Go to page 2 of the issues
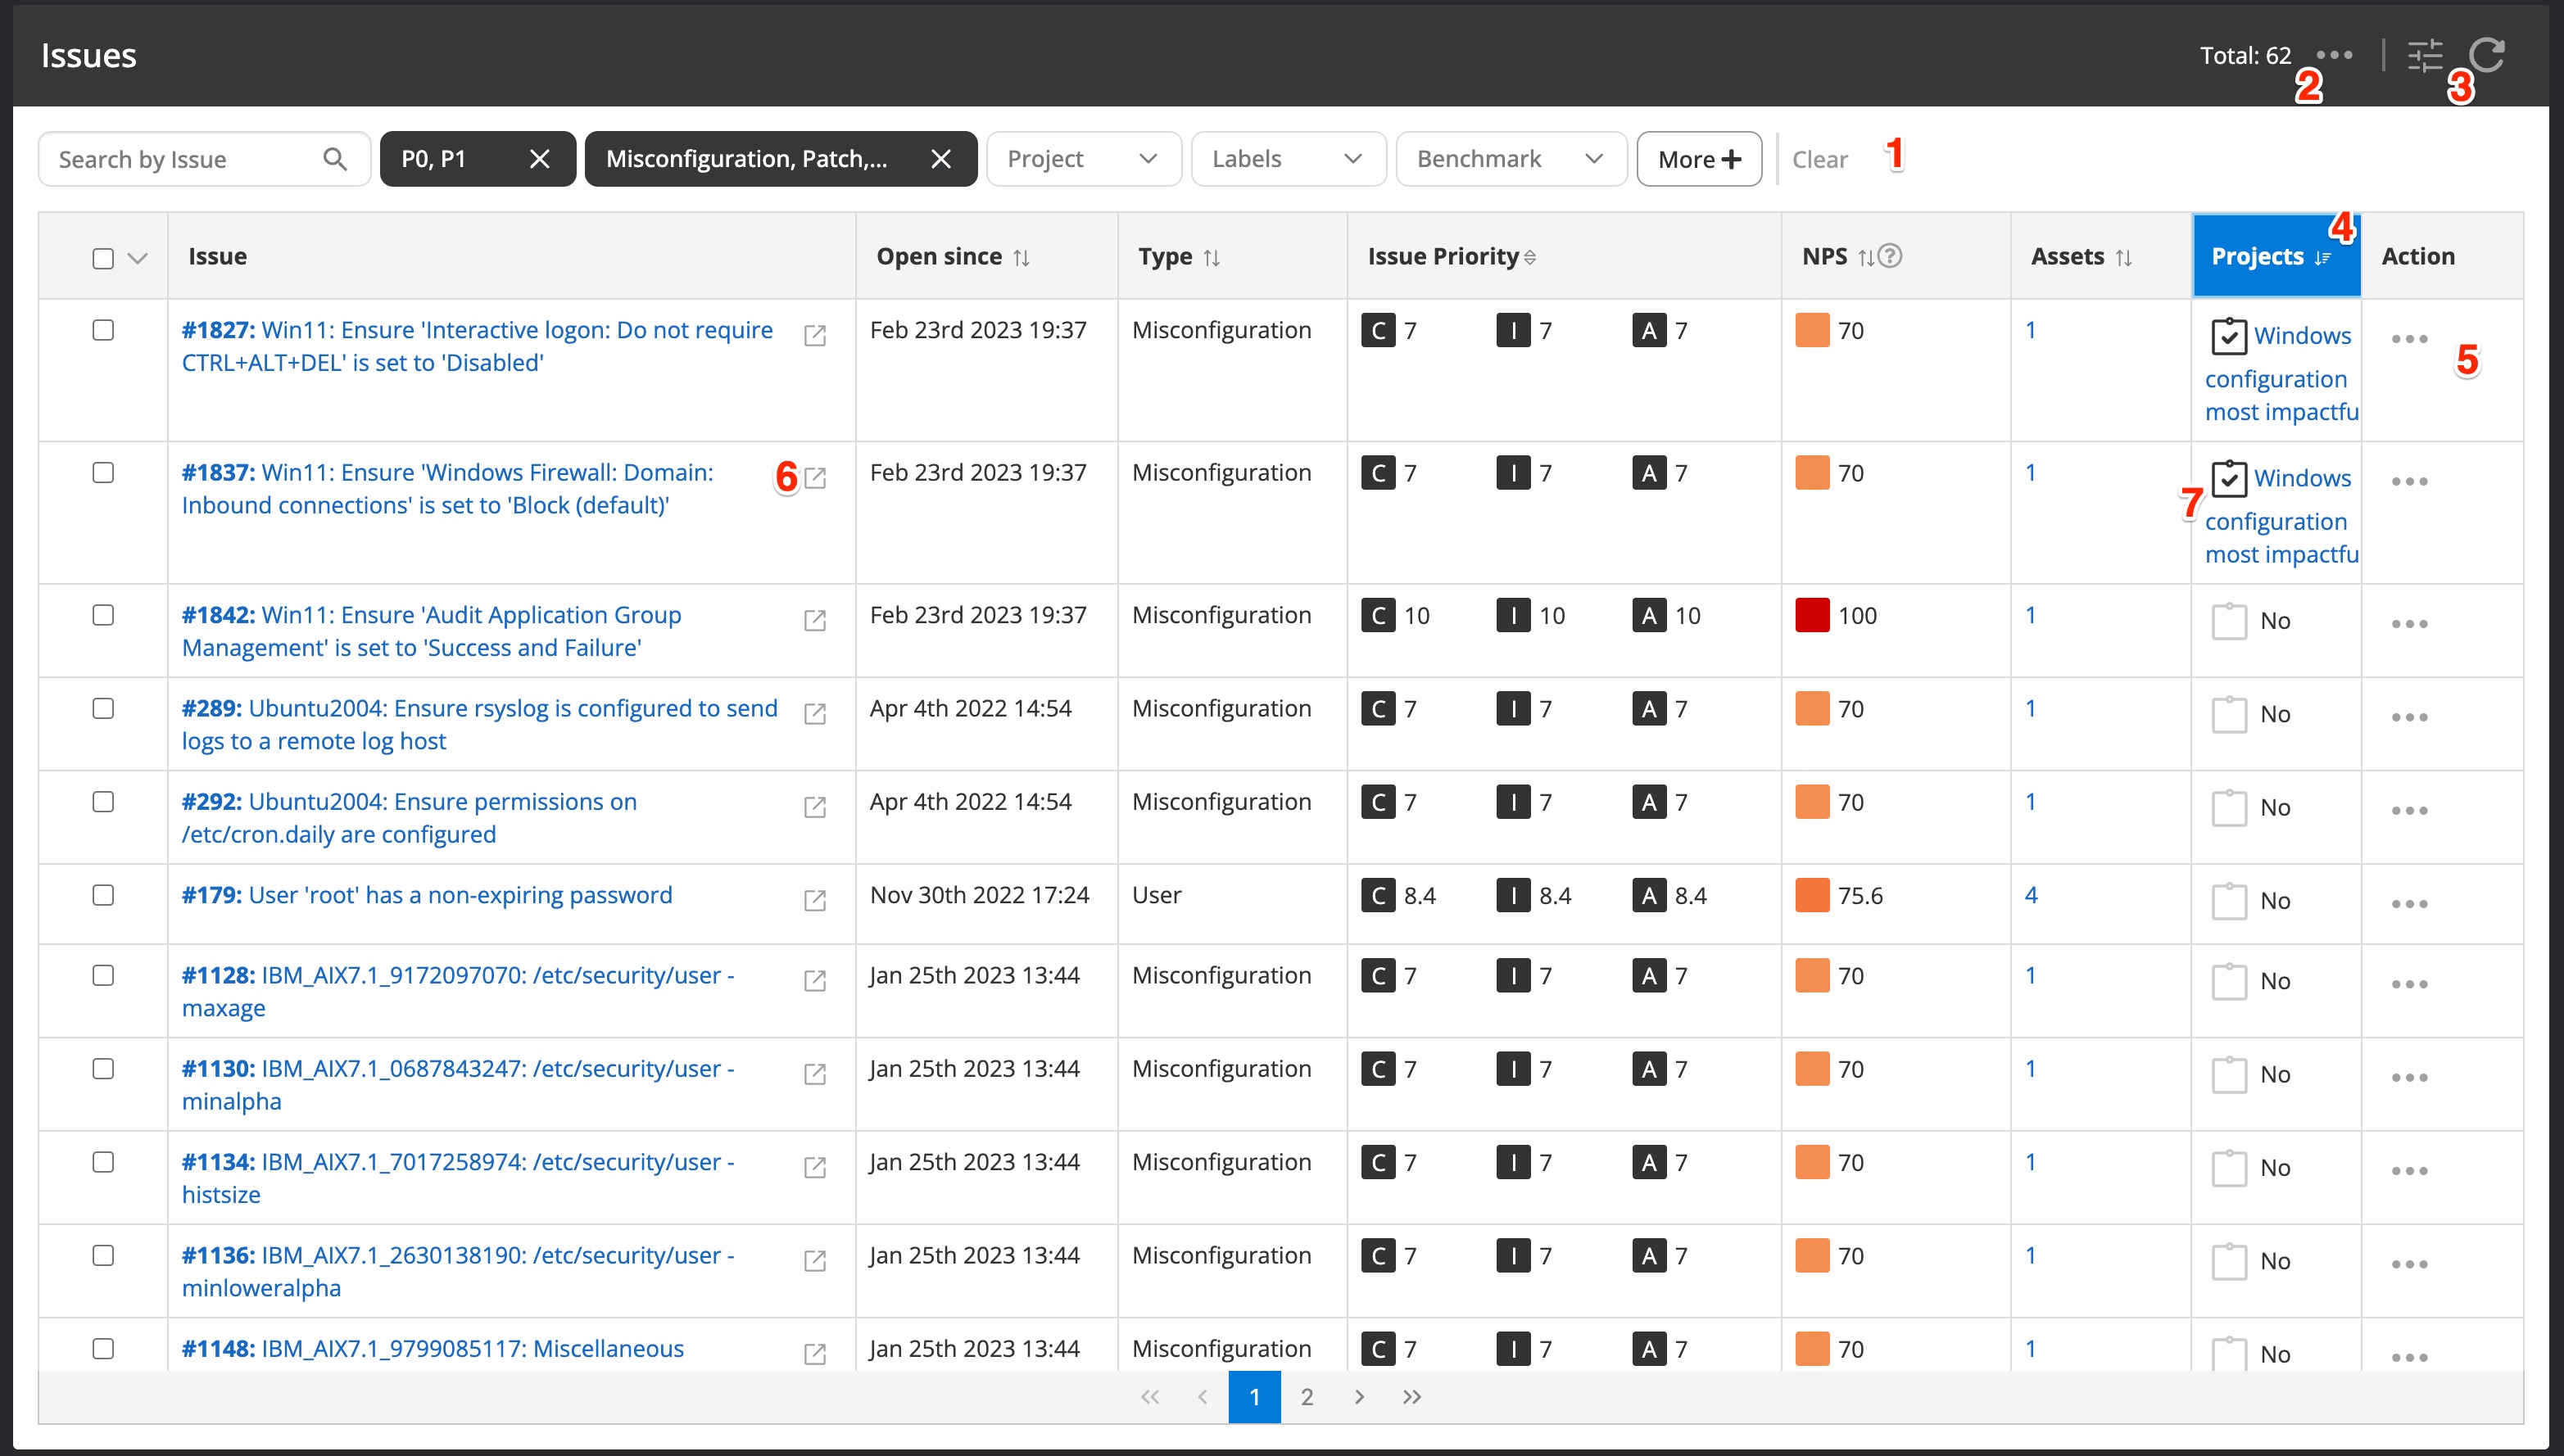 click(x=1306, y=1397)
